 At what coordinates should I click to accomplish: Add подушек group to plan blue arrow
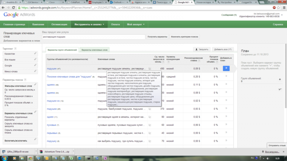(226, 68)
